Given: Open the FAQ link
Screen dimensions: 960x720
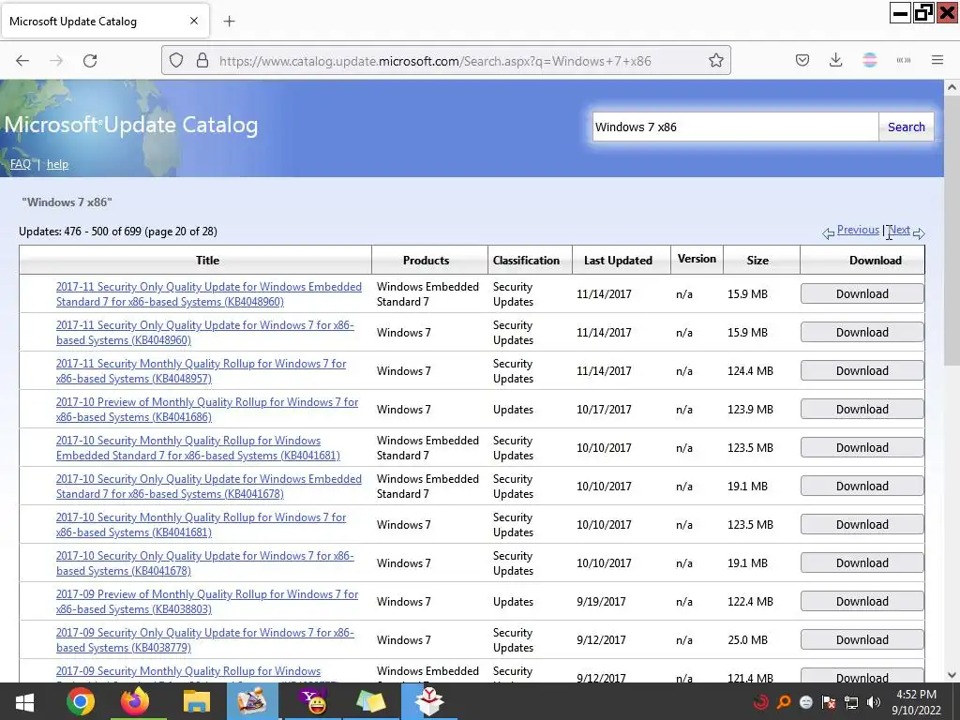Looking at the screenshot, I should click(x=21, y=164).
